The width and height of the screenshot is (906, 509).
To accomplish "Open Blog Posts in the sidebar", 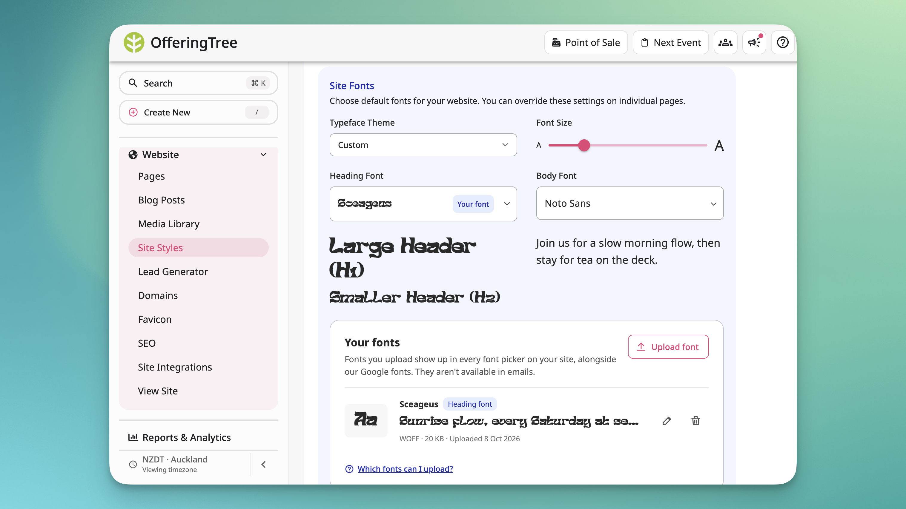I will [x=161, y=200].
